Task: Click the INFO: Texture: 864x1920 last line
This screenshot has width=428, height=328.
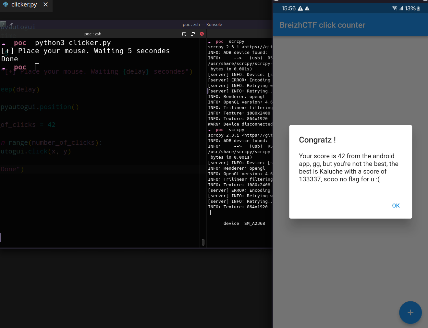Action: 238,207
